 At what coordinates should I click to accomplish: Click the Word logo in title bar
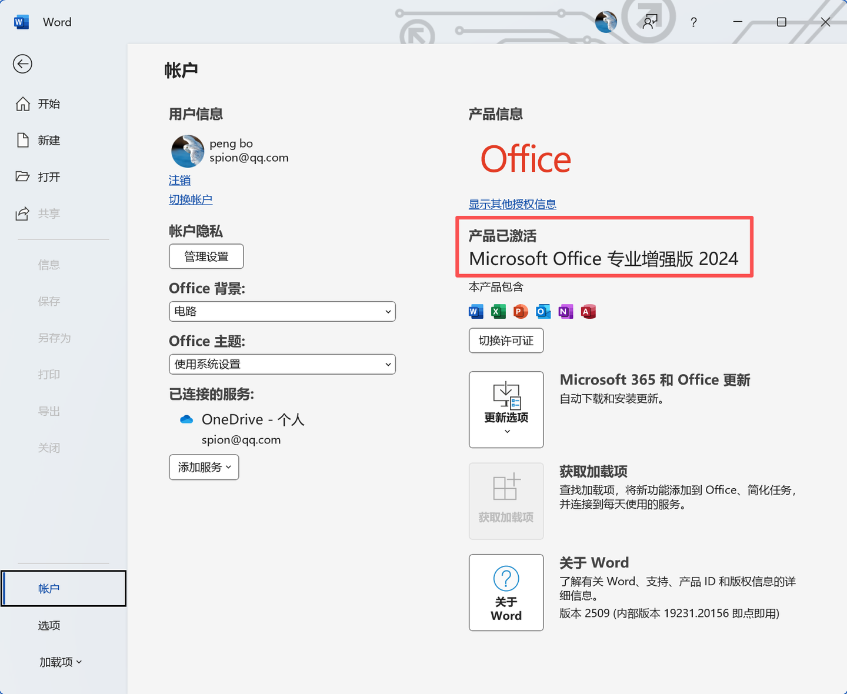(x=21, y=22)
